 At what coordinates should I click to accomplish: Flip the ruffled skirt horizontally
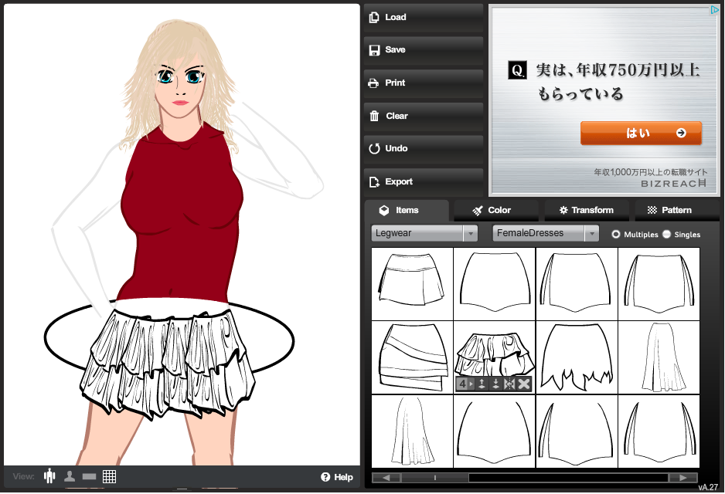509,384
